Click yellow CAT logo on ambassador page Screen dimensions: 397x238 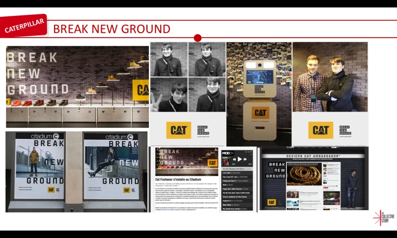tap(271, 202)
